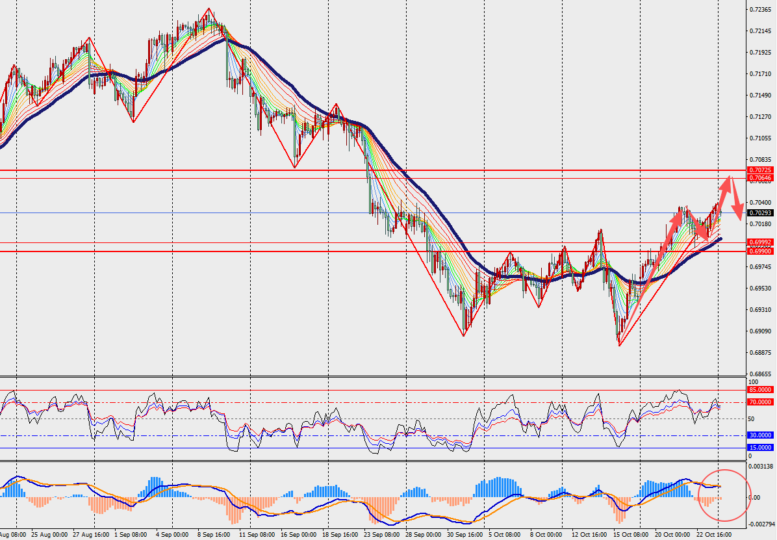
Task: Click the 0.003138 MACD scale value
Action: [x=760, y=466]
